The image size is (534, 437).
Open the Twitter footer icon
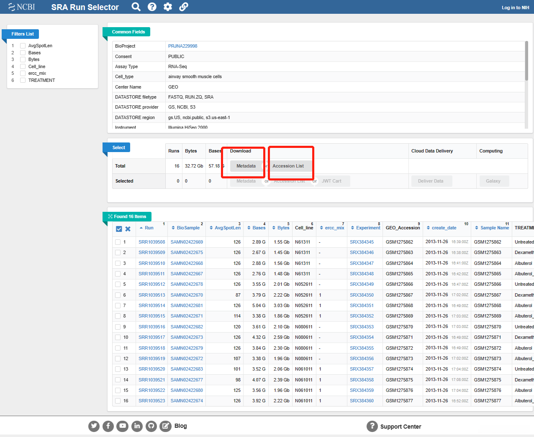click(x=94, y=426)
